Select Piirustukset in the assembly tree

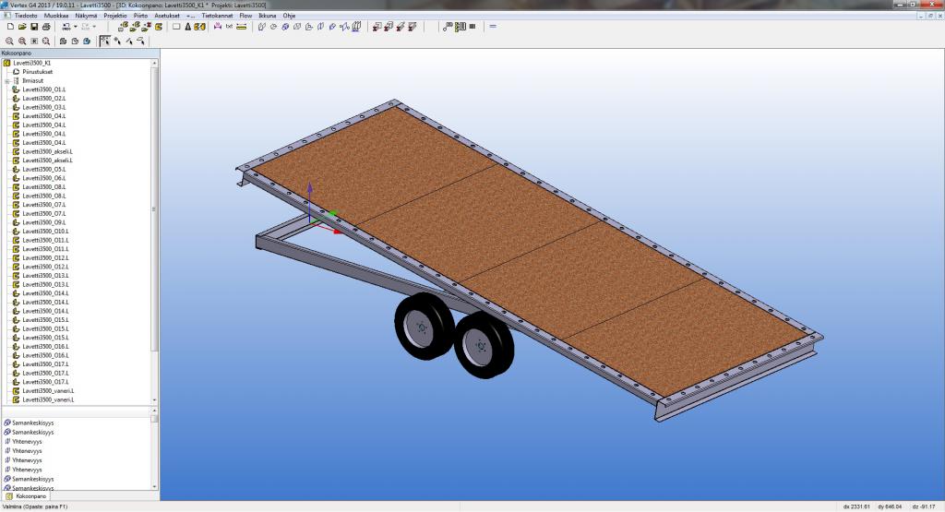point(37,72)
